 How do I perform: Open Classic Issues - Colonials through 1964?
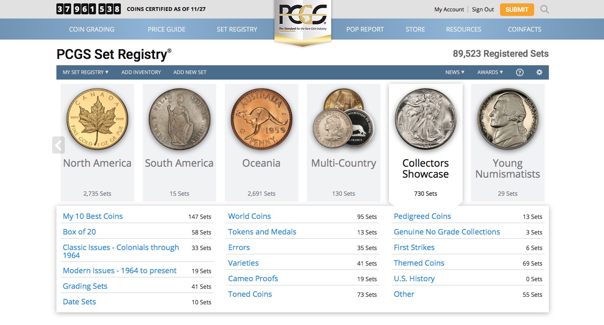(x=121, y=251)
